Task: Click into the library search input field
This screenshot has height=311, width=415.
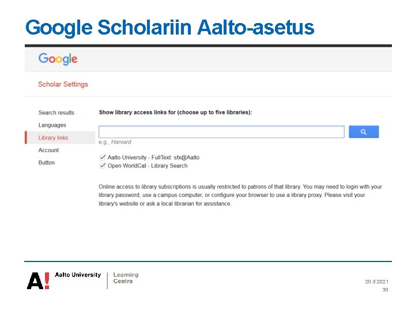Action: tap(221, 132)
